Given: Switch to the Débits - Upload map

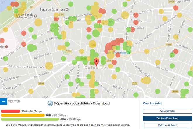Looking at the screenshot, I should [167, 125].
